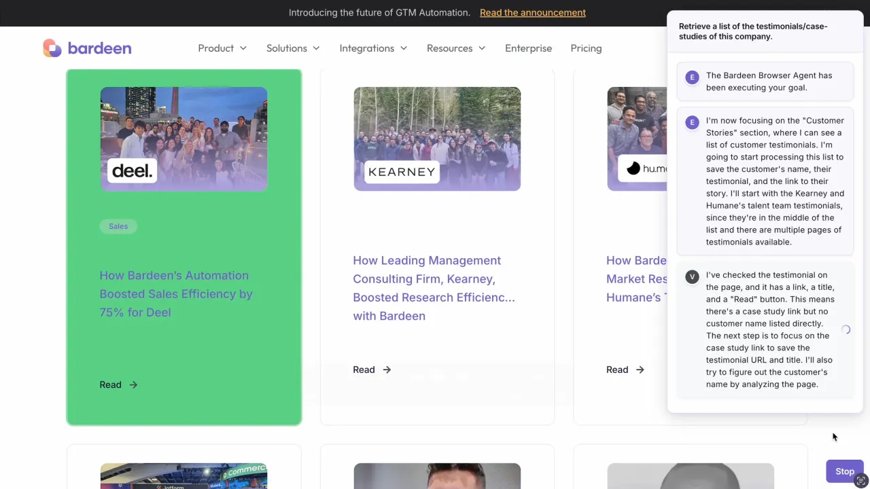Open the Deel sales efficiency story title
870x489 pixels.
(x=176, y=293)
